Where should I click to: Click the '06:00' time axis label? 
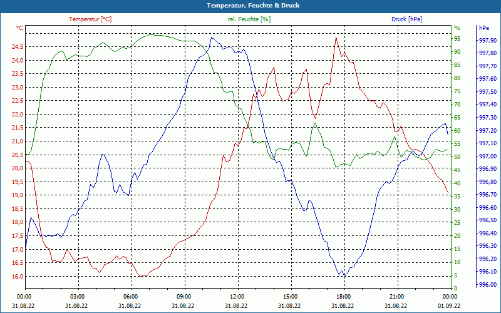click(x=130, y=297)
